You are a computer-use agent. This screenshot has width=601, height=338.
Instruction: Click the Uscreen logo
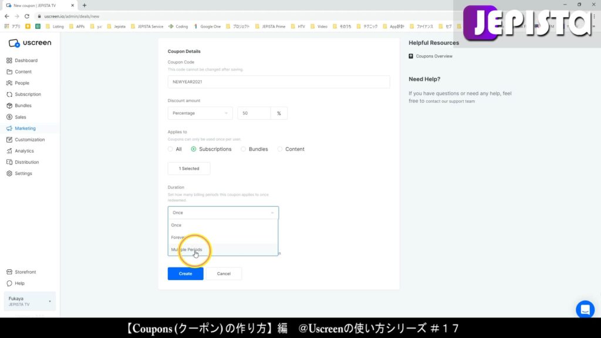[x=30, y=43]
